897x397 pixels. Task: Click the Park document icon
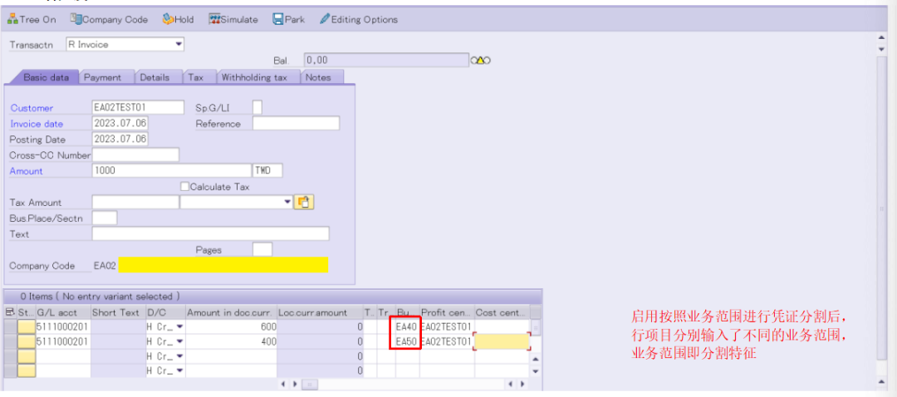click(x=278, y=19)
